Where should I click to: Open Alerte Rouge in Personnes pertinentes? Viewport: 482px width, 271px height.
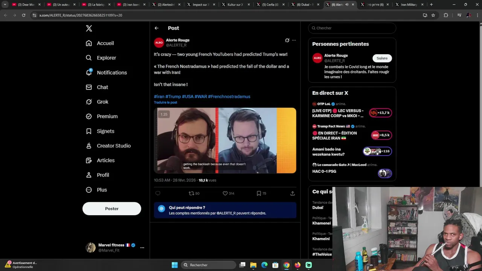pyautogui.click(x=336, y=55)
